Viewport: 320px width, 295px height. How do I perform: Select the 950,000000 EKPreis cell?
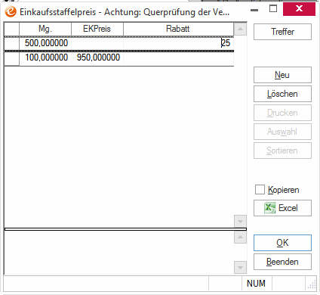pyautogui.click(x=97, y=57)
